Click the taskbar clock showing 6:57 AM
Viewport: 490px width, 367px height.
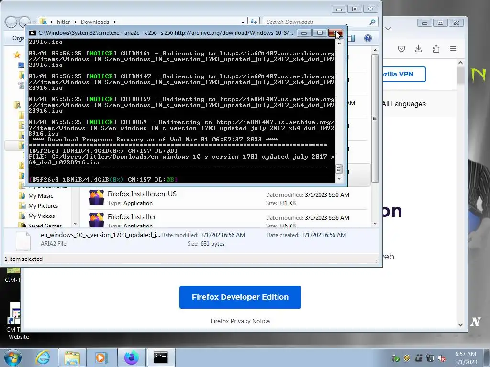[466, 354]
